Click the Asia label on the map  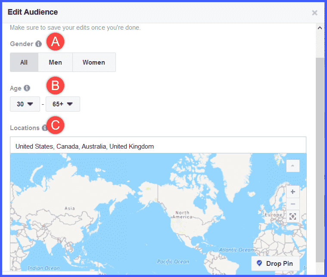pyautogui.click(x=69, y=208)
